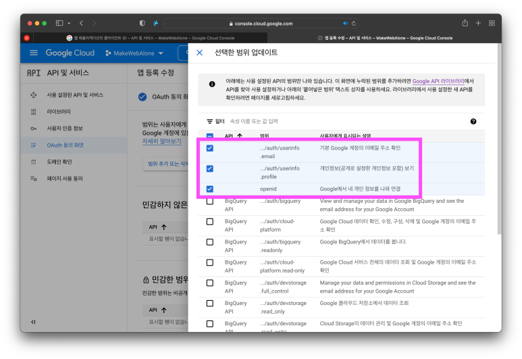This screenshot has height=359, width=522.
Task: Click the OAuth 동의 step checkmark icon
Action: [x=142, y=97]
